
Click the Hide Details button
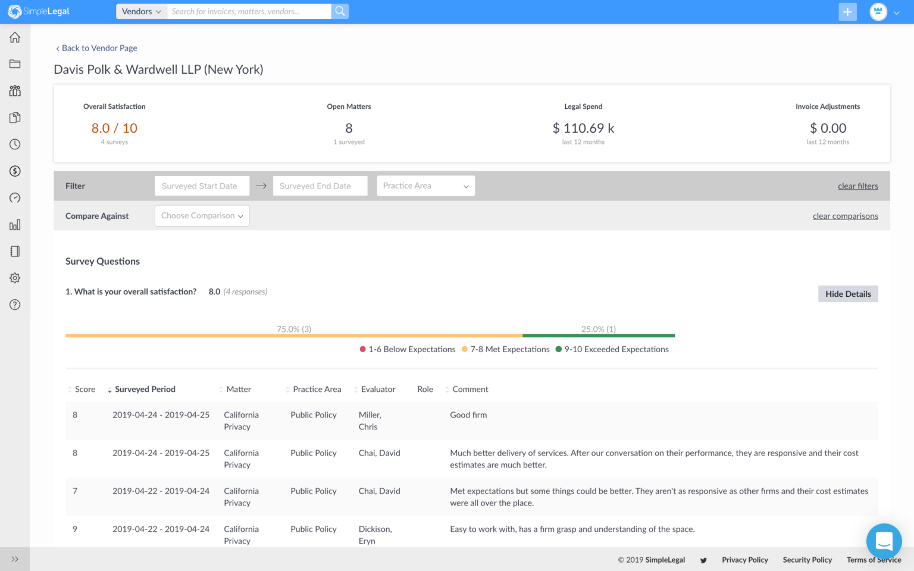[x=847, y=294]
